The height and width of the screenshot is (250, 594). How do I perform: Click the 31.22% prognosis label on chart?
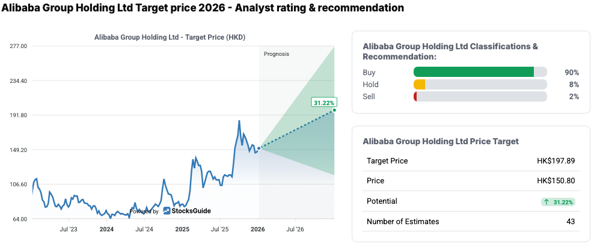[x=324, y=103]
